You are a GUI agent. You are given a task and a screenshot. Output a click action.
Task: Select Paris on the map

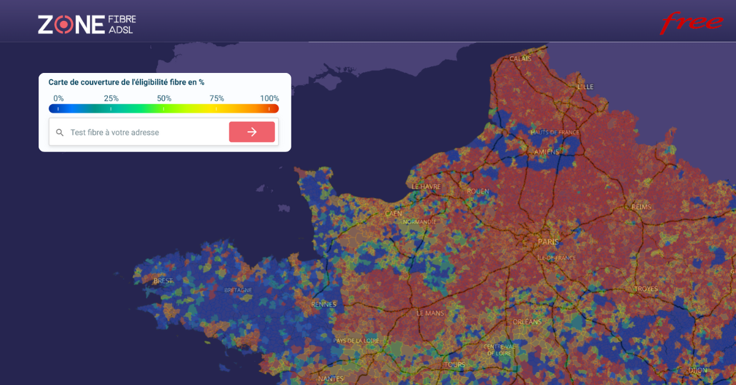point(548,242)
